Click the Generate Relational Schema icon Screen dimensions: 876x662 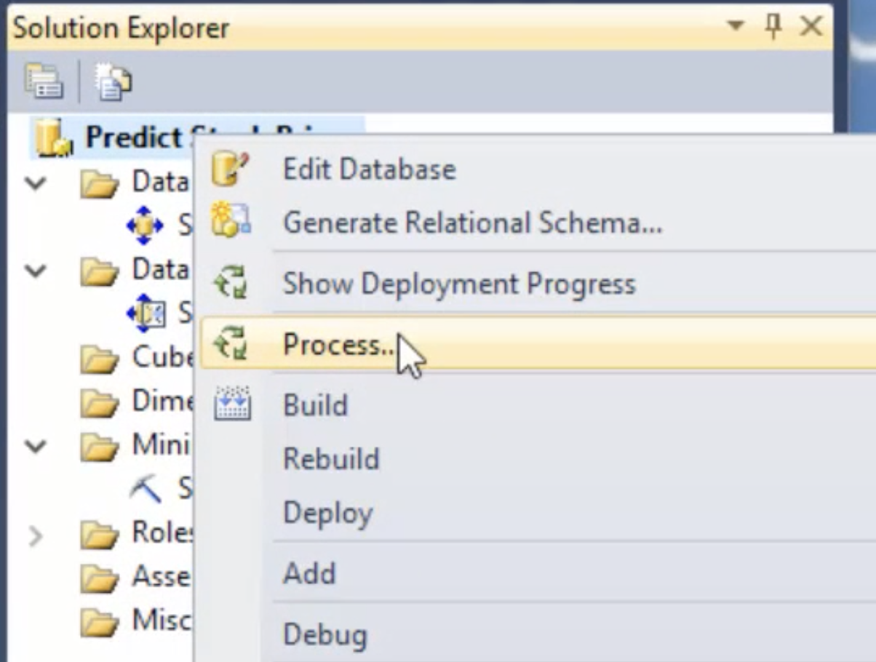click(x=231, y=221)
